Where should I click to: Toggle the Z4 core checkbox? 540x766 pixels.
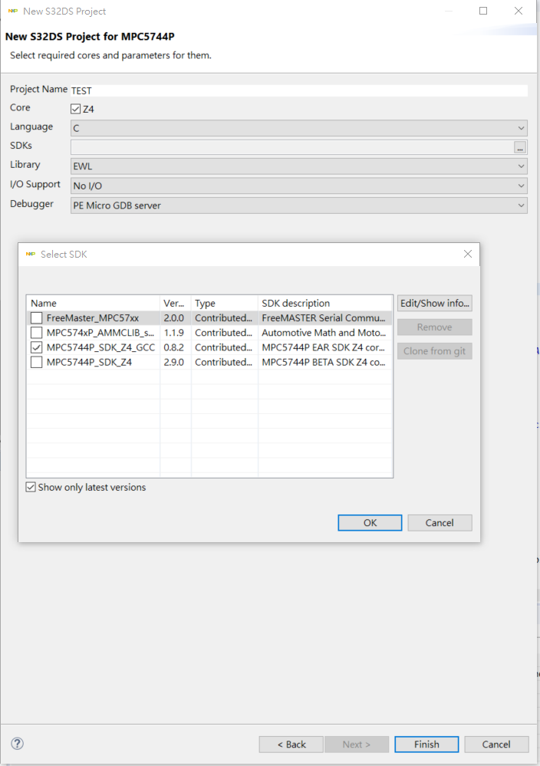(x=76, y=109)
